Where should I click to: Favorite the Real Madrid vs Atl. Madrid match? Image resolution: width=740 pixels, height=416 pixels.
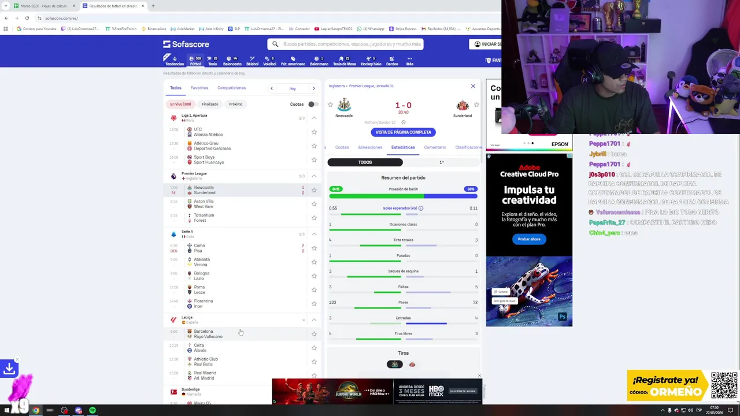[314, 376]
